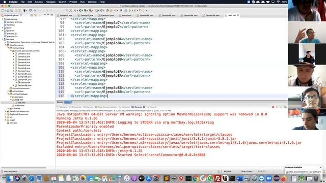
Task: Open Project Explorer view menu
Action: 44,15
